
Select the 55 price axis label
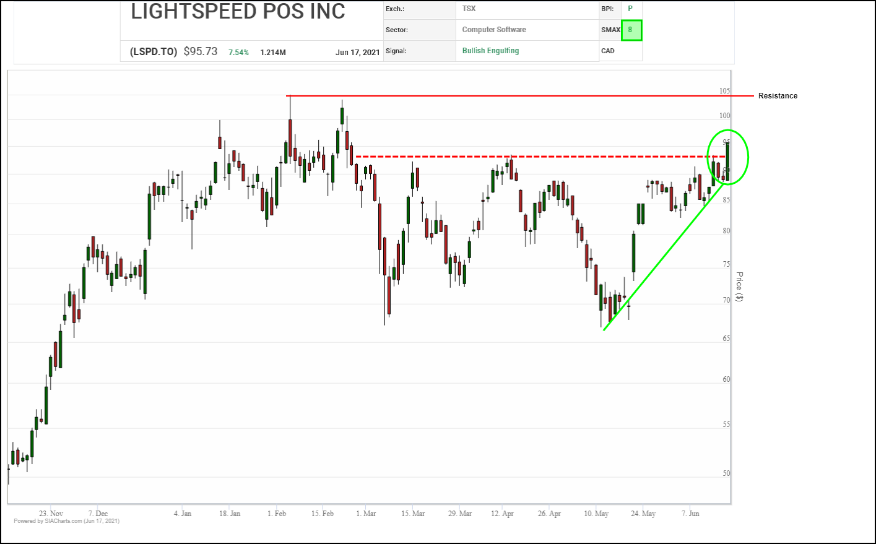pyautogui.click(x=726, y=425)
